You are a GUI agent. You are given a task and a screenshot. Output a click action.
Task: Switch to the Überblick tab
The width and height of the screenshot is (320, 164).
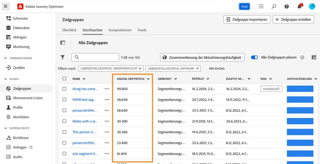(x=70, y=30)
